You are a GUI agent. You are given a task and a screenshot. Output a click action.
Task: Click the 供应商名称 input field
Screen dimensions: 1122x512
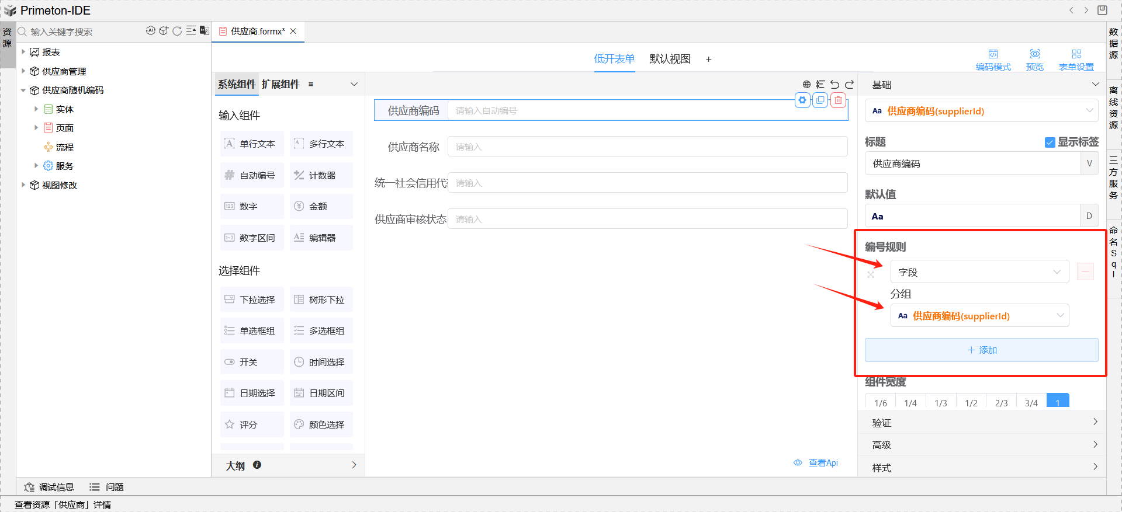tap(647, 147)
